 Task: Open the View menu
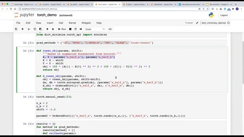pos(39,23)
